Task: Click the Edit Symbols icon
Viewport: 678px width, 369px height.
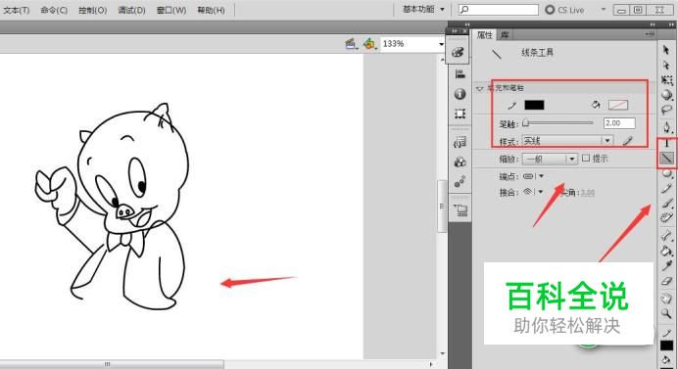Action: coord(369,44)
